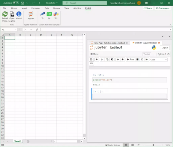173x147 pixels.
Task: Click Display Settings in status bar
Action: 112,145
